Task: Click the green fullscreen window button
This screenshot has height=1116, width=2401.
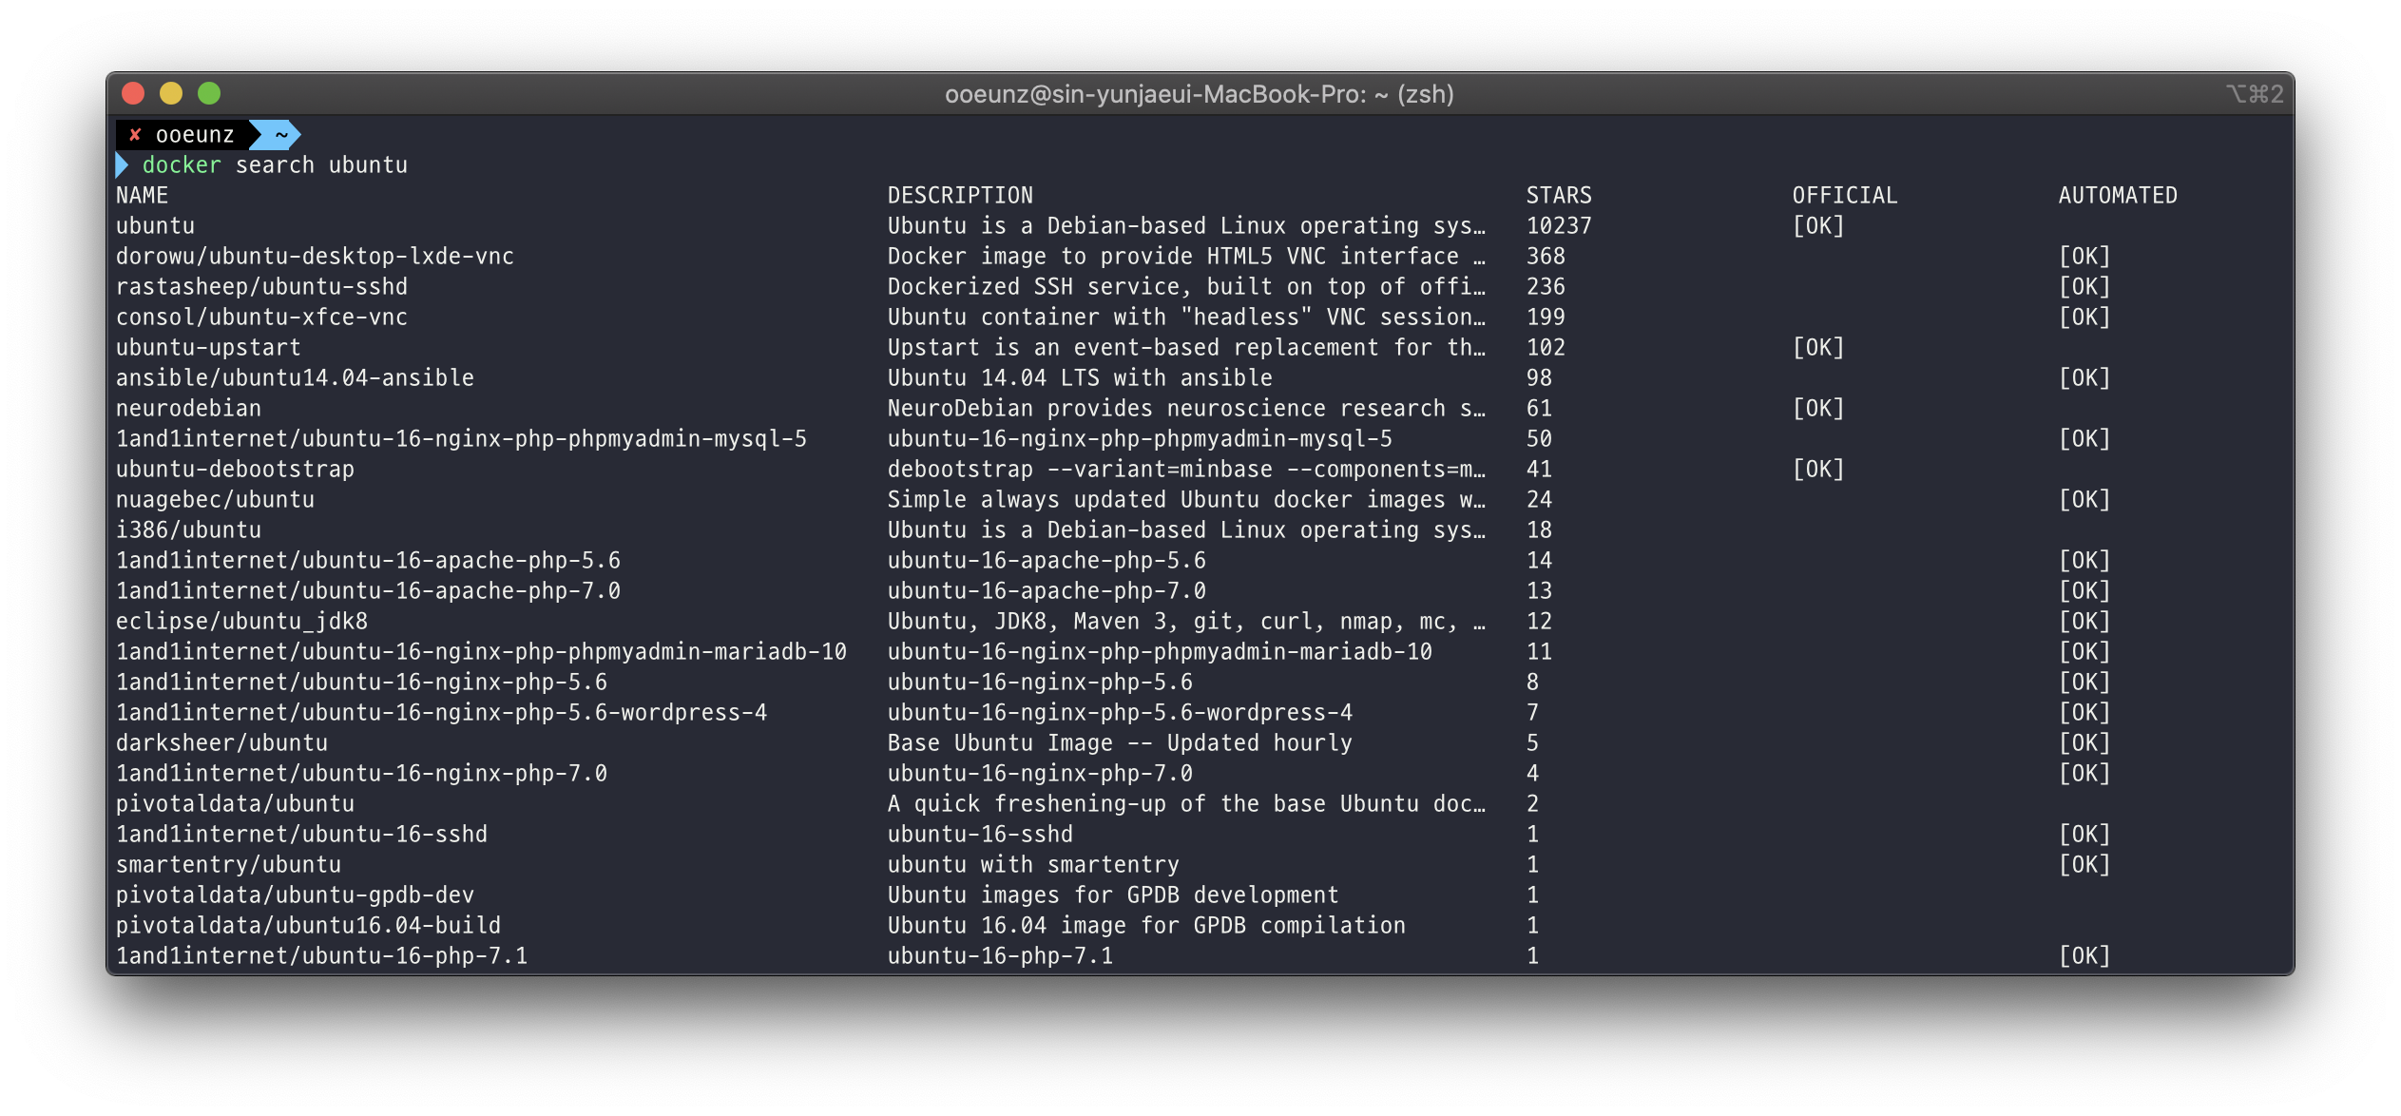Action: (209, 93)
